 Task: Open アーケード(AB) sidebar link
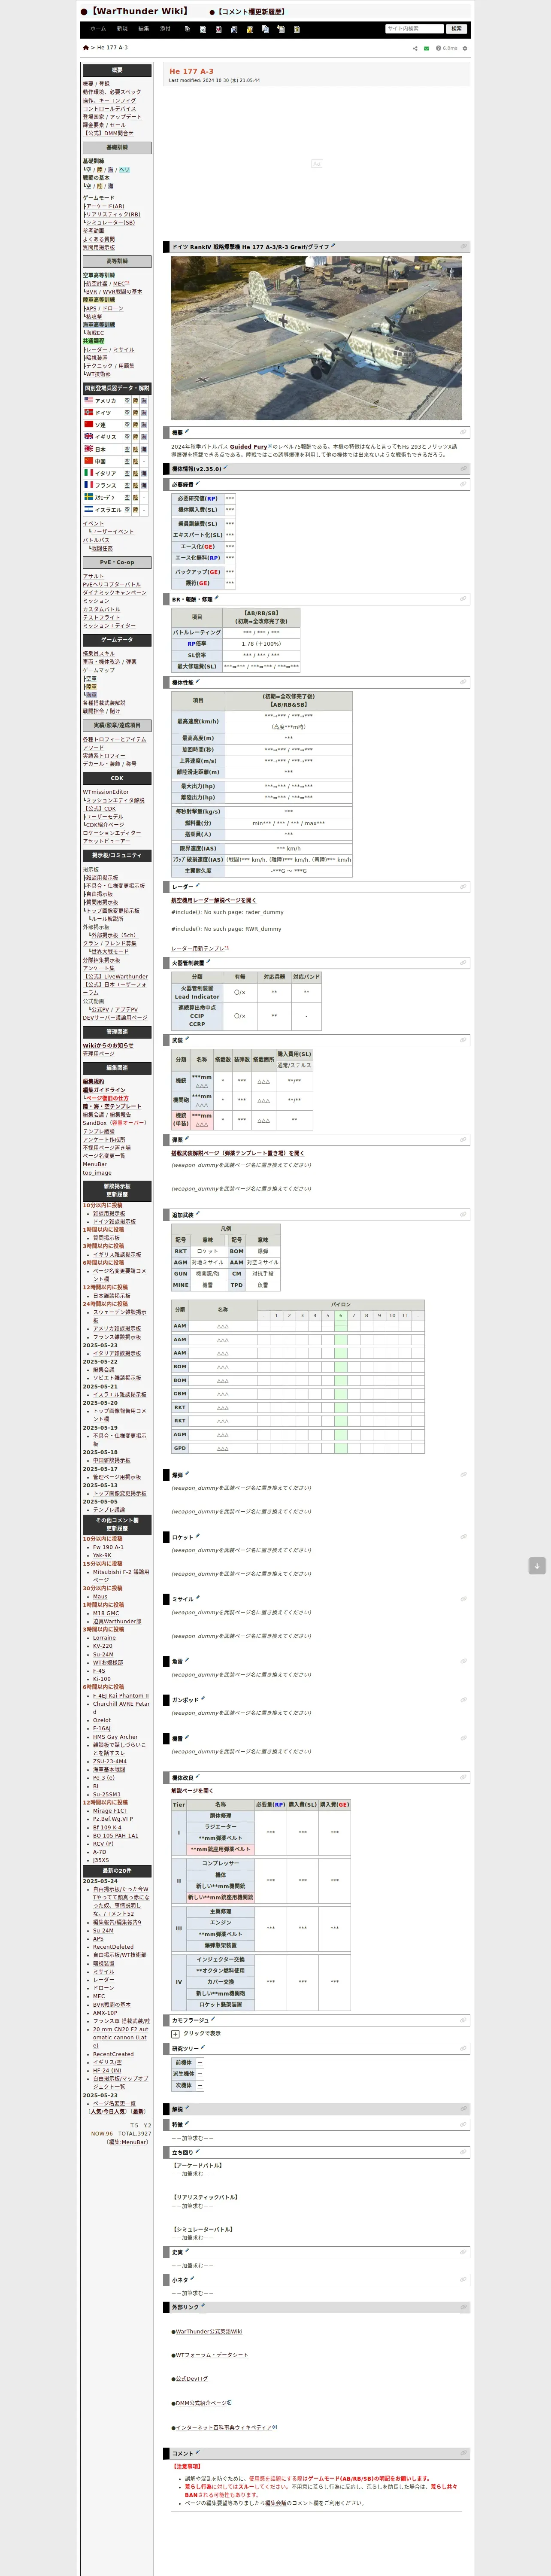[105, 206]
